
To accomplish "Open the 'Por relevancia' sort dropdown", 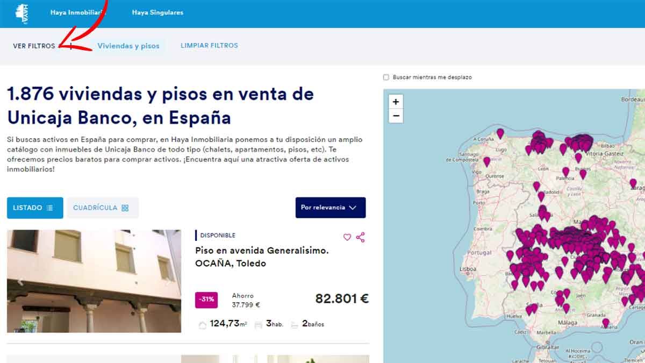I will tap(330, 208).
